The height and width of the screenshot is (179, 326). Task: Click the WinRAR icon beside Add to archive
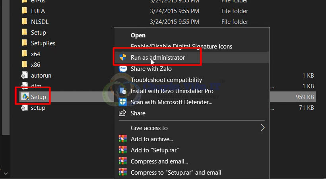123,138
